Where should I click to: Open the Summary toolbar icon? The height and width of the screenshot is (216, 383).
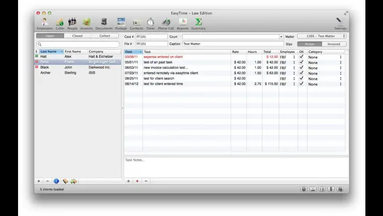click(x=198, y=23)
